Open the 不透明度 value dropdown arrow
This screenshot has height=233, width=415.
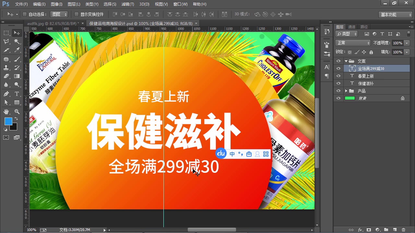tap(407, 43)
